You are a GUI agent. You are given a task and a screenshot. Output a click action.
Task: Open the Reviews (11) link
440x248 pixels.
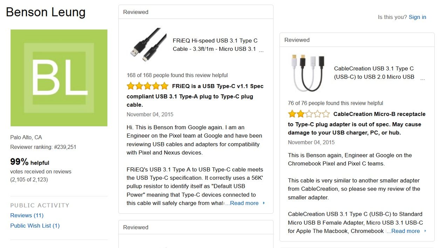(27, 215)
